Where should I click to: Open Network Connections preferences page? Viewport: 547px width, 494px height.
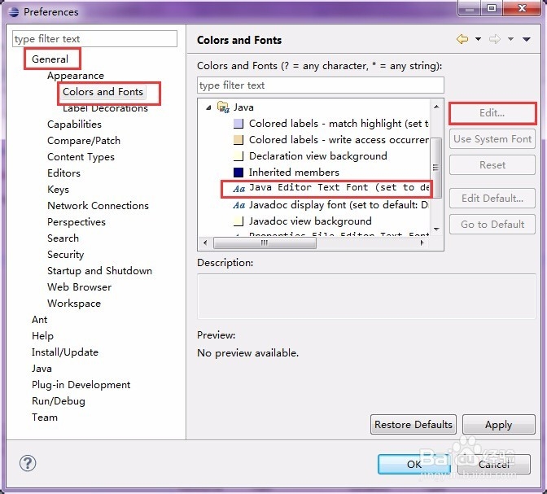[x=98, y=205]
